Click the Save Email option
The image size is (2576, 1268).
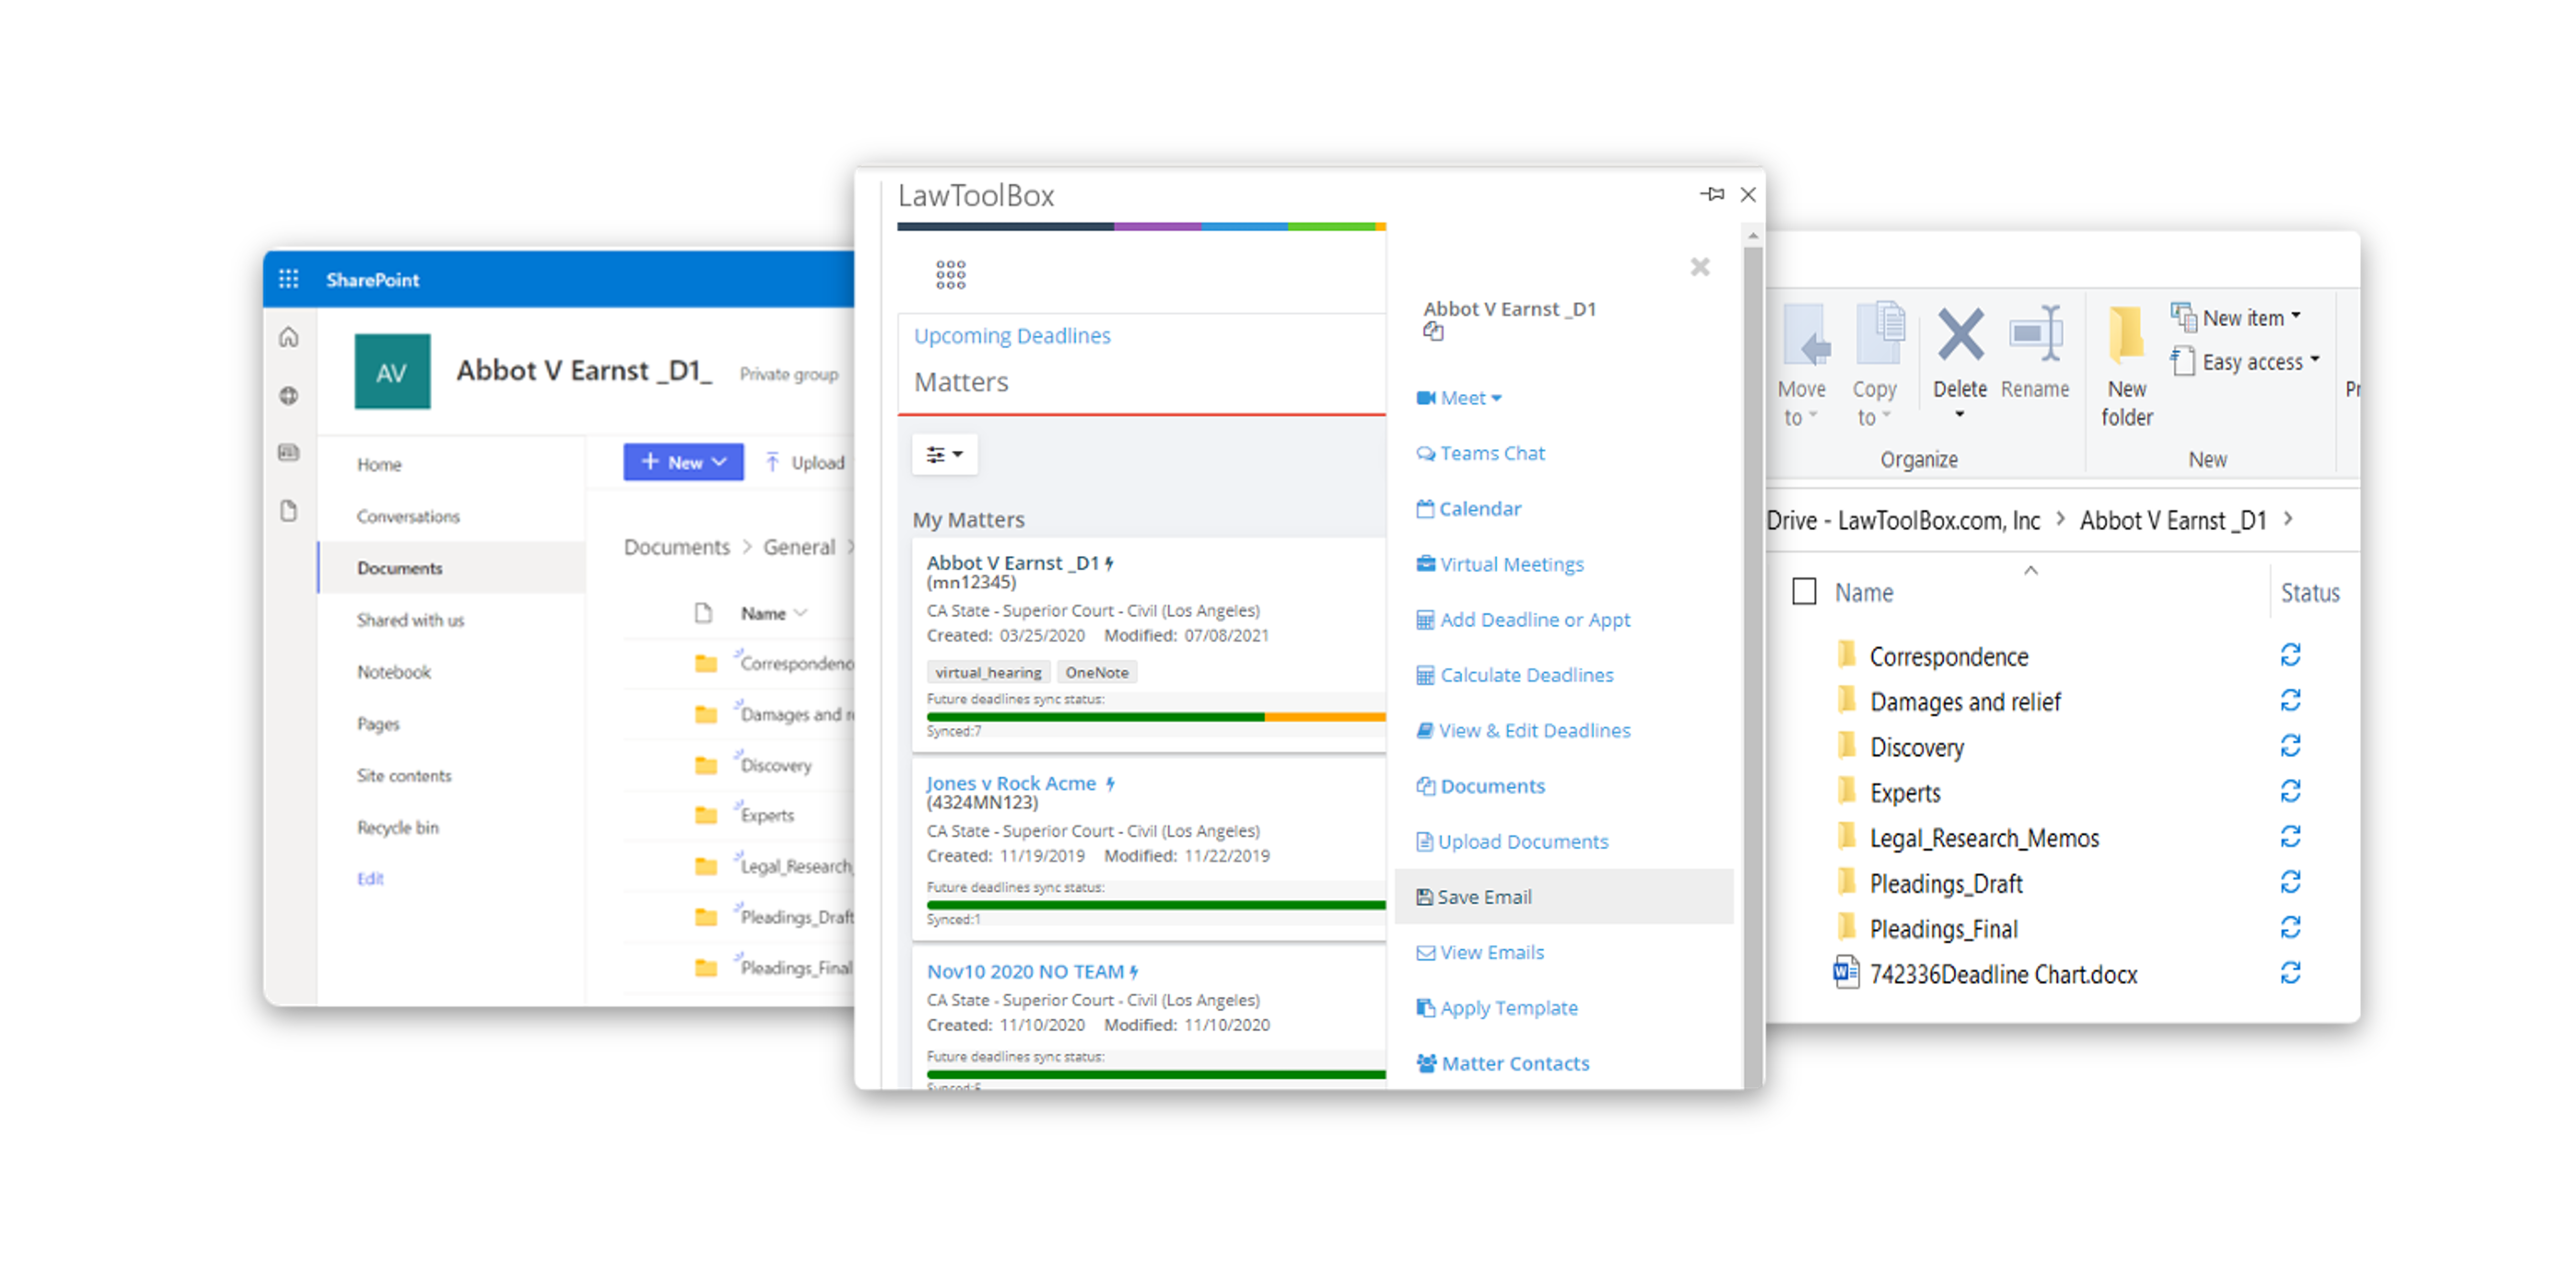1483,896
